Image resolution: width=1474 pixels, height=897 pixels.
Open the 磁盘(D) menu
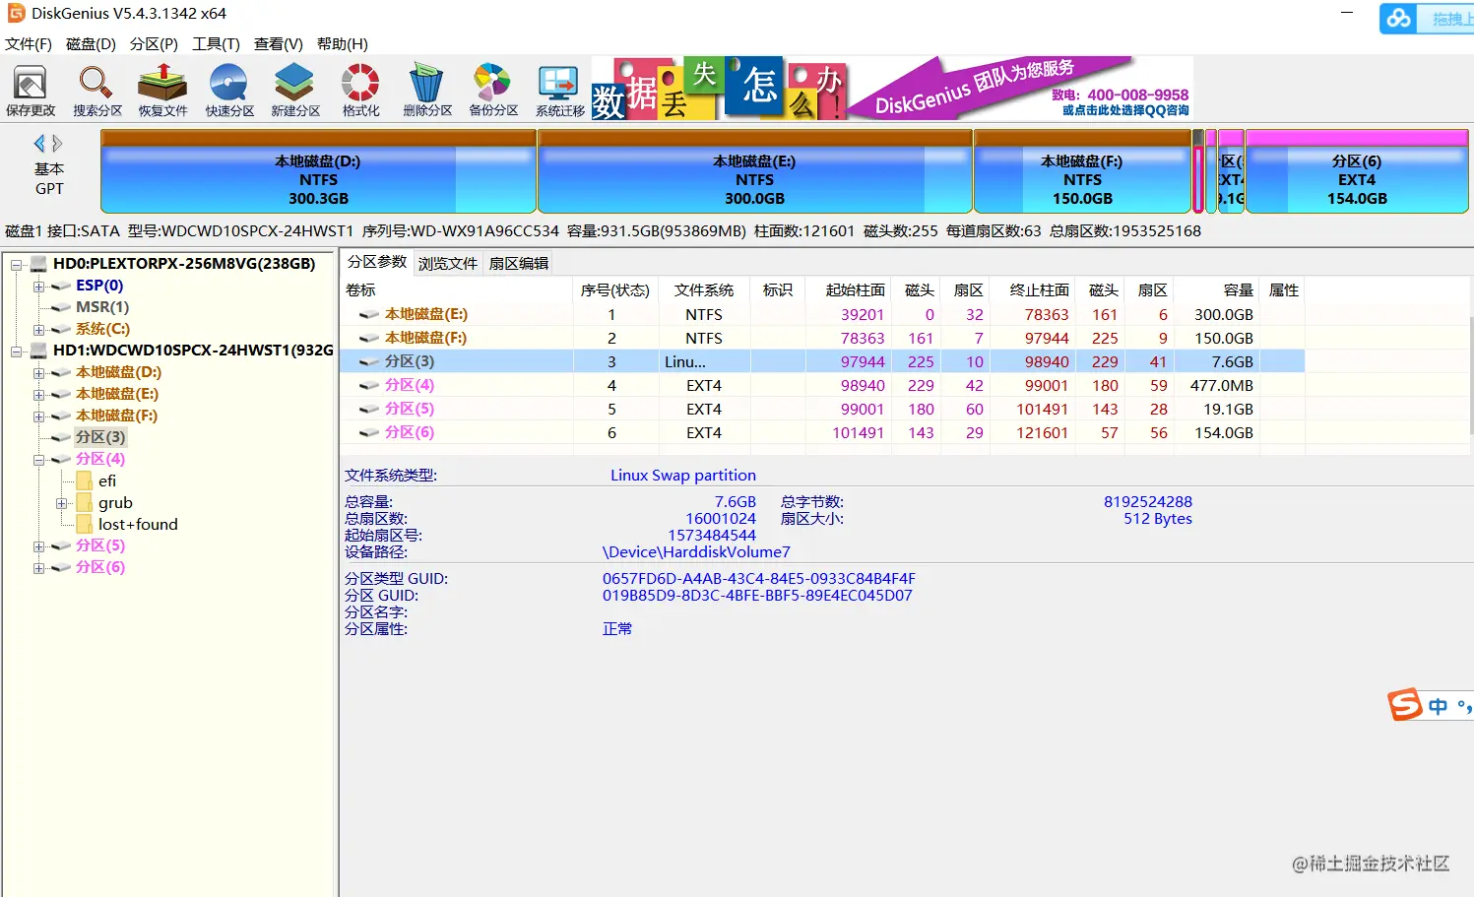tap(91, 44)
